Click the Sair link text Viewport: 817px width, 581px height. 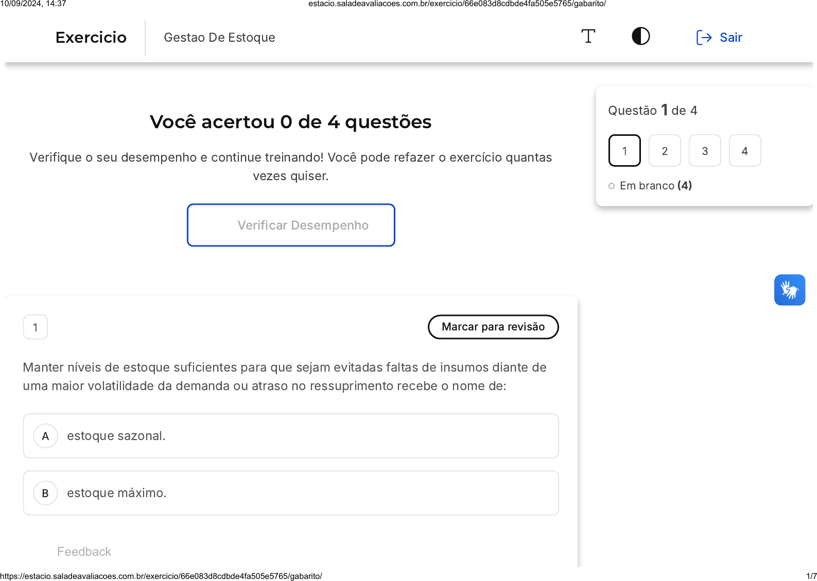(x=731, y=38)
